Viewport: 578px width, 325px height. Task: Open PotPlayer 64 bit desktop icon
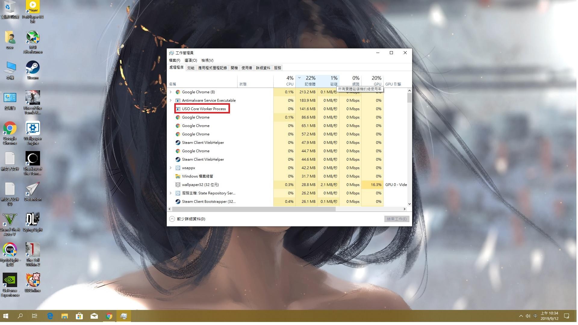click(33, 11)
